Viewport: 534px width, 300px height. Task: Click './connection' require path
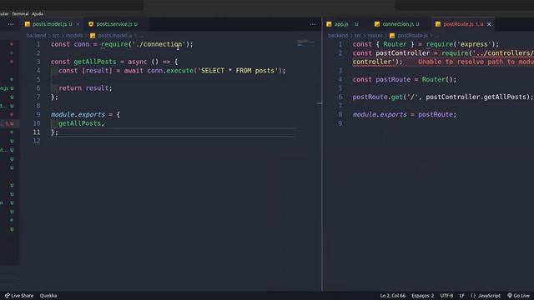159,44
